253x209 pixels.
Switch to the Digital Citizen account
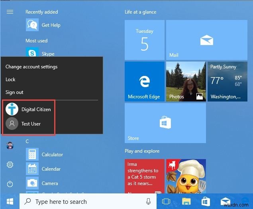pos(28,109)
